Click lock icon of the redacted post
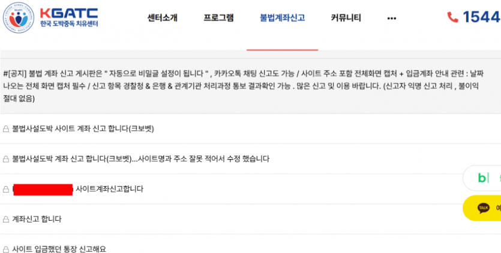Screen dimensions: 501x253 6,189
